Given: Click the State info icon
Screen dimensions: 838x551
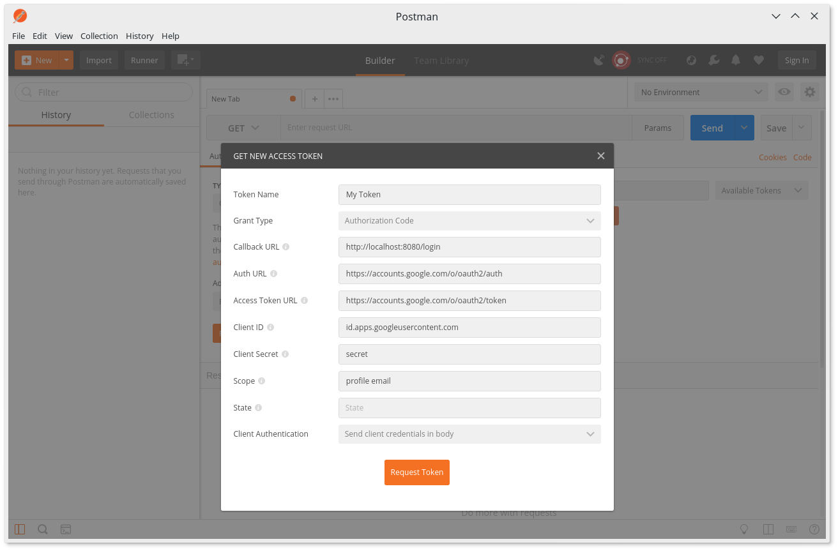Looking at the screenshot, I should pos(259,408).
